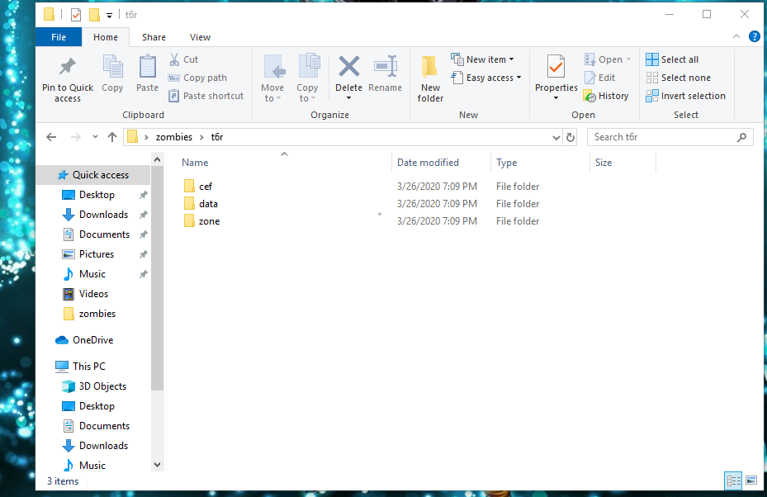Switch to details view in the status bar

(733, 480)
